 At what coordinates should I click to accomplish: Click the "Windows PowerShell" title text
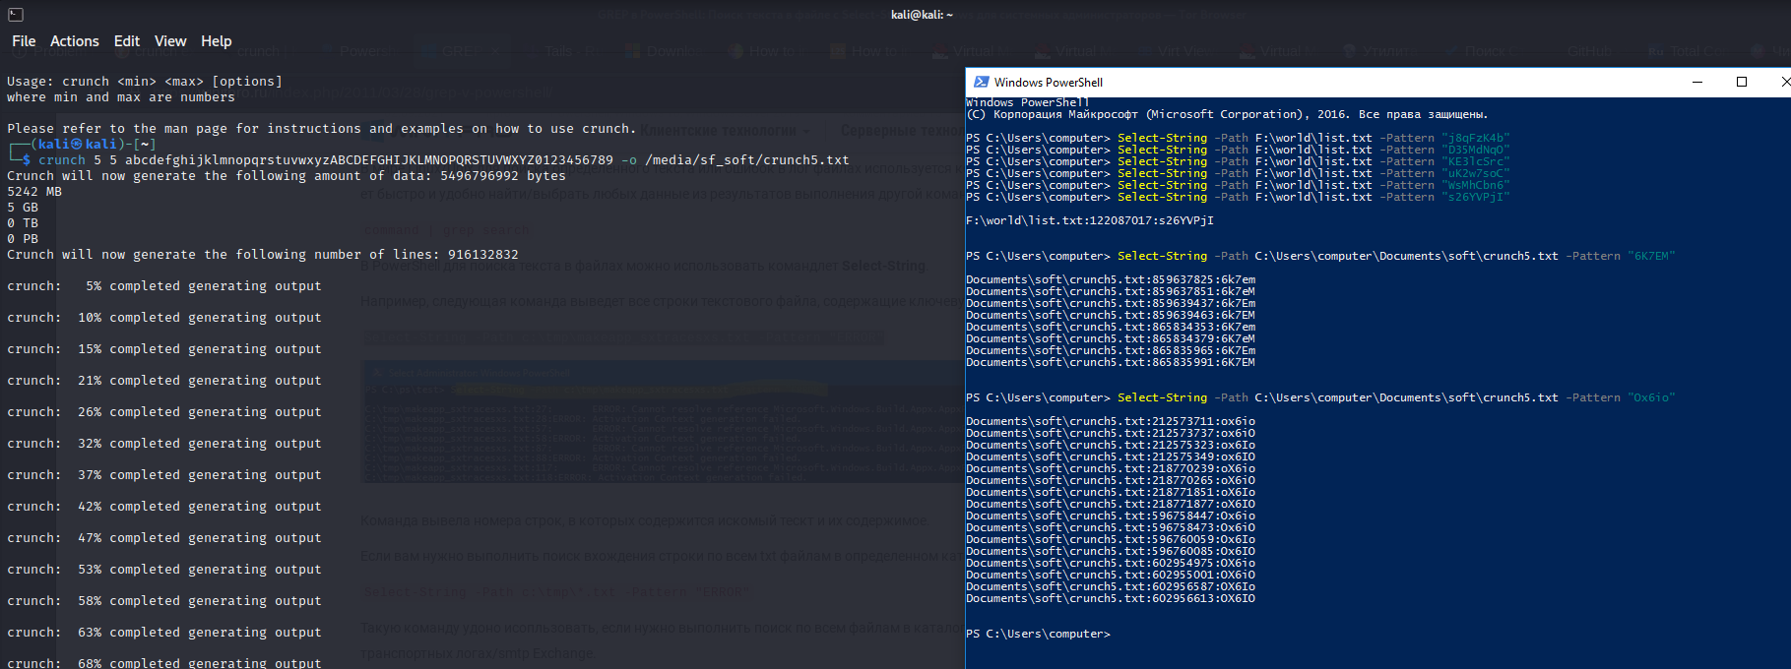click(x=1048, y=83)
